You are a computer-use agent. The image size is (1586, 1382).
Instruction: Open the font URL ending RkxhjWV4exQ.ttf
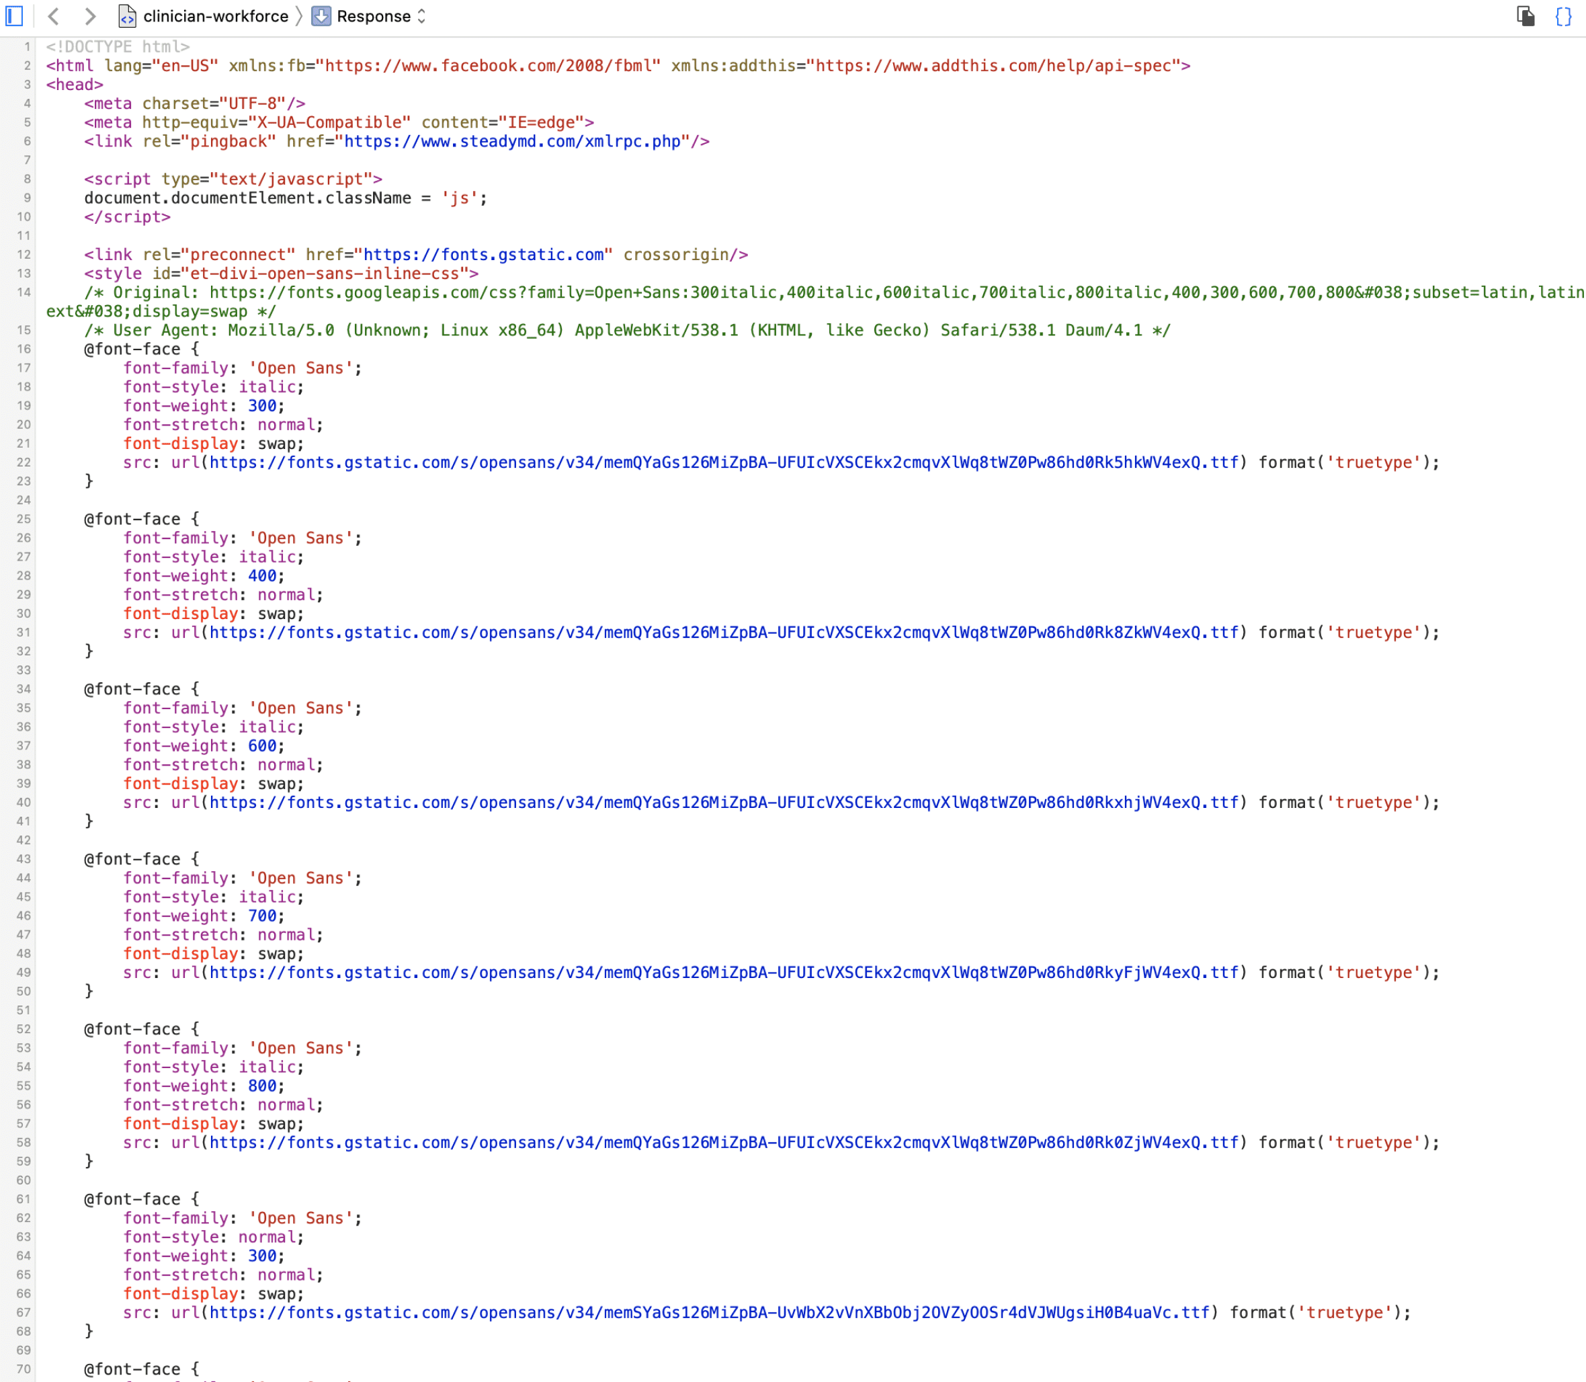pos(724,803)
